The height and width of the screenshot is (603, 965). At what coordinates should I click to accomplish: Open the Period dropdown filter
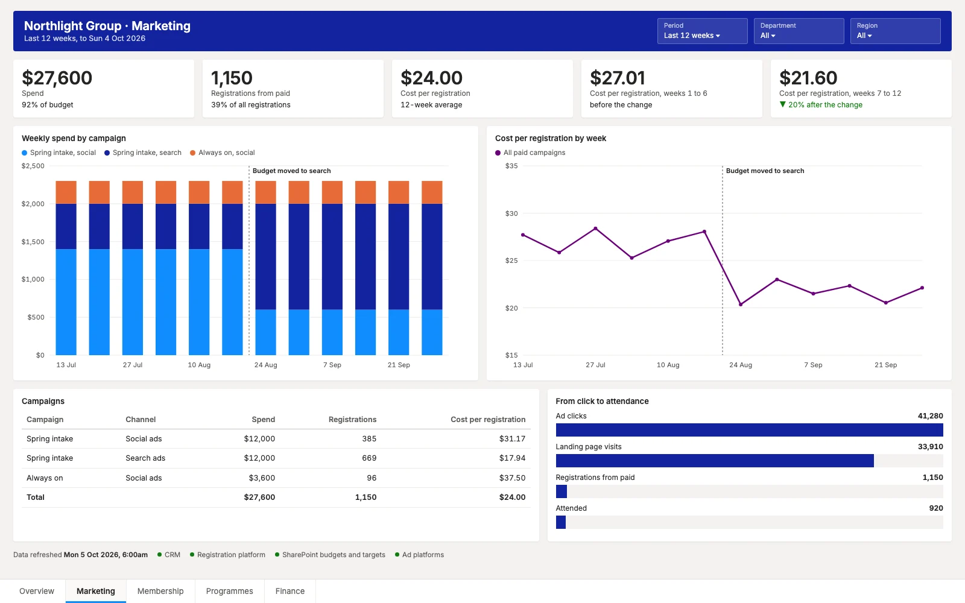point(702,31)
